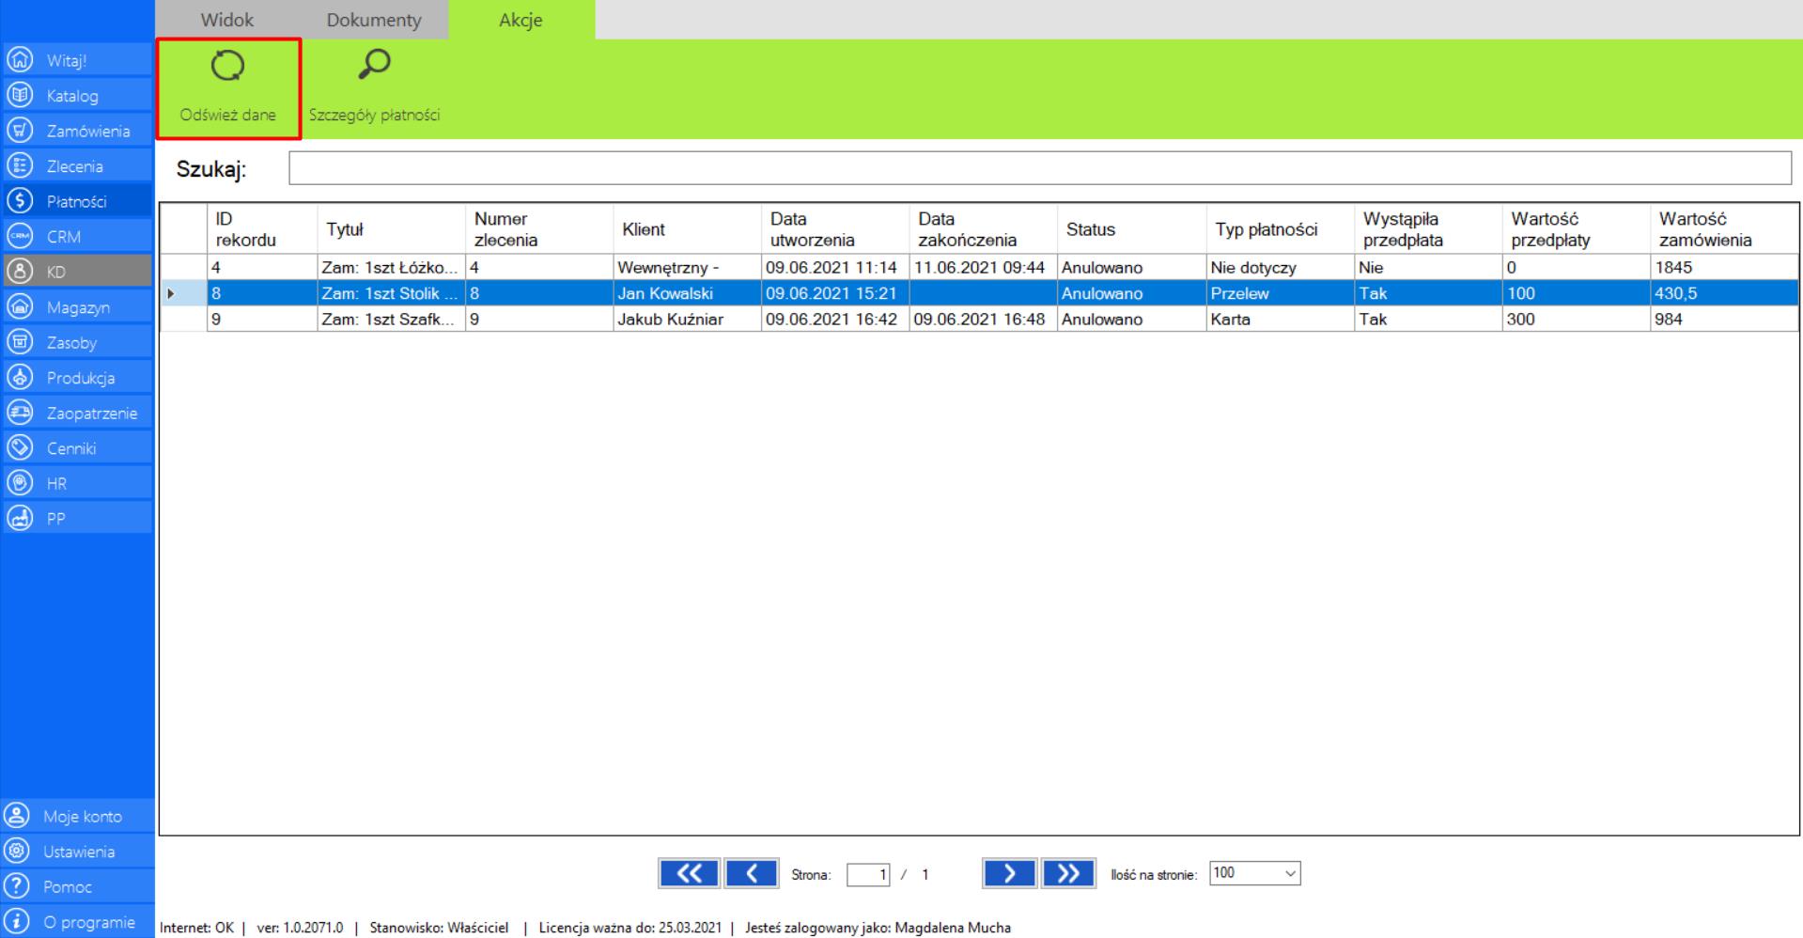The image size is (1803, 938).
Task: Select the Akcje tab
Action: 521,20
